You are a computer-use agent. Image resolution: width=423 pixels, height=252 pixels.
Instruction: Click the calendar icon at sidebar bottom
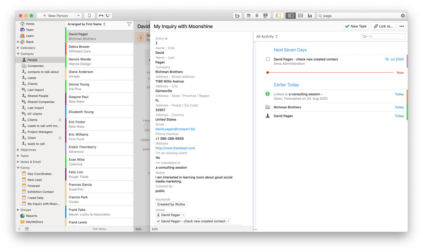click(x=27, y=229)
